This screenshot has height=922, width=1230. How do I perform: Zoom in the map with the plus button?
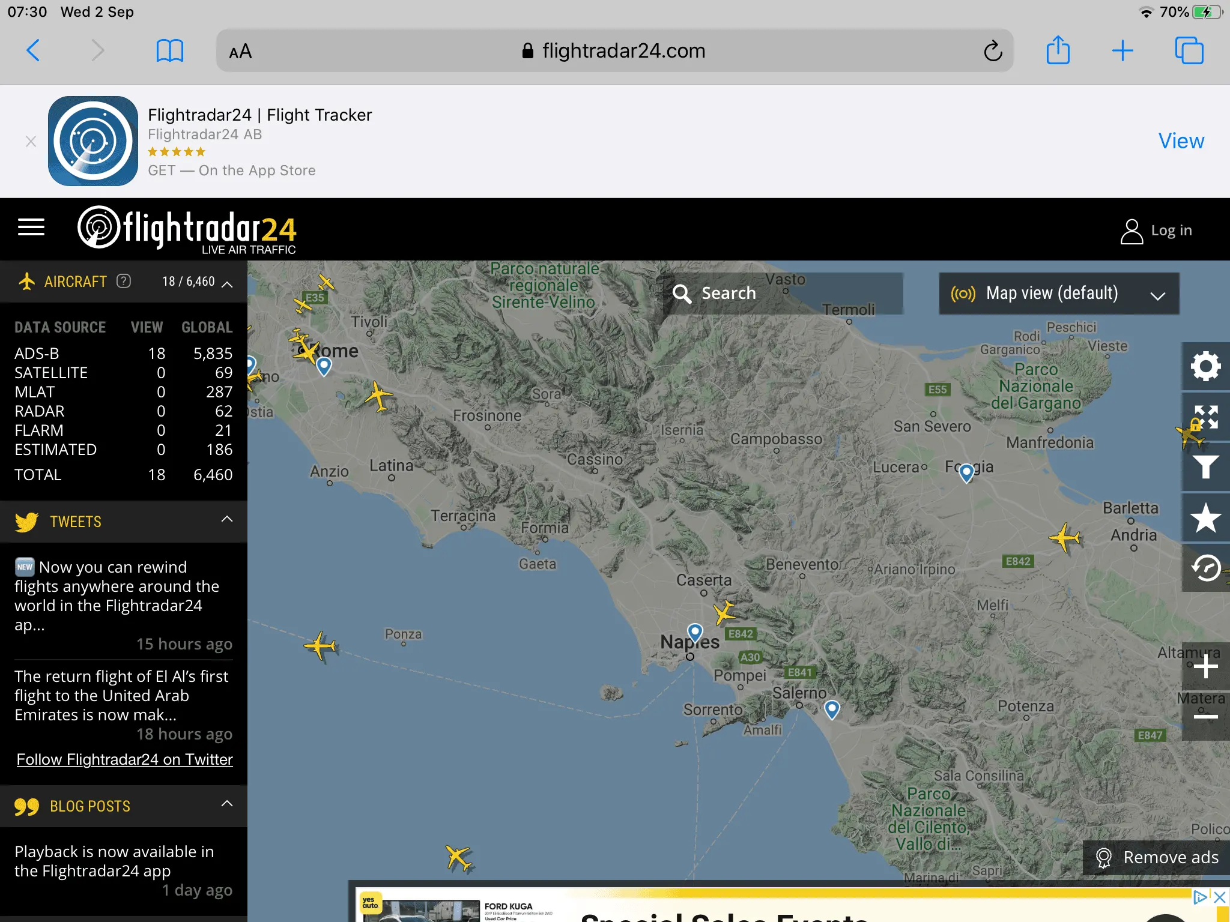1205,666
